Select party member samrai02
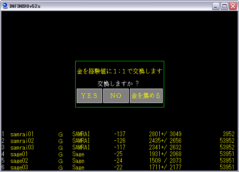Screen dimensions: 239x172 pyautogui.click(x=22, y=141)
